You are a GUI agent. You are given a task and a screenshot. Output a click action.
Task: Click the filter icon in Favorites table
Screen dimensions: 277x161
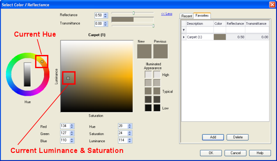click(184, 30)
